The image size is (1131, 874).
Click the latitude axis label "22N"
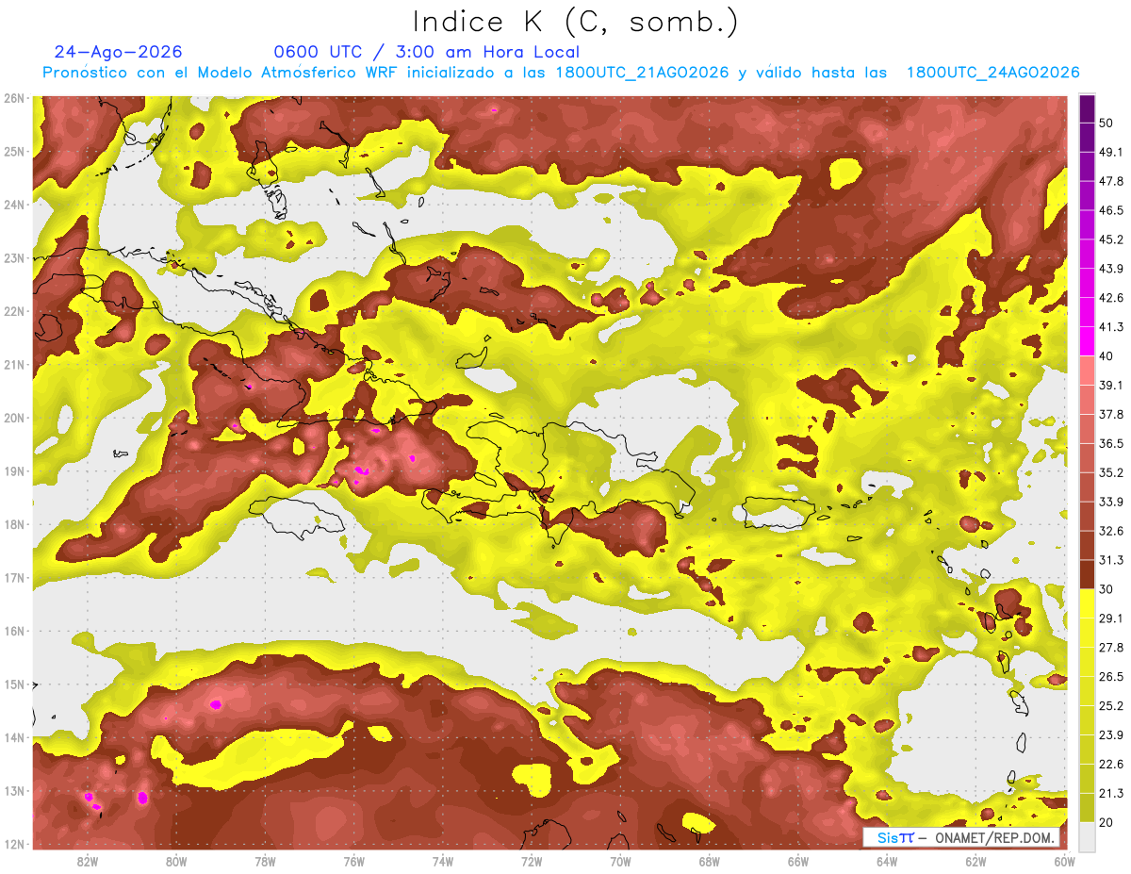pyautogui.click(x=14, y=311)
